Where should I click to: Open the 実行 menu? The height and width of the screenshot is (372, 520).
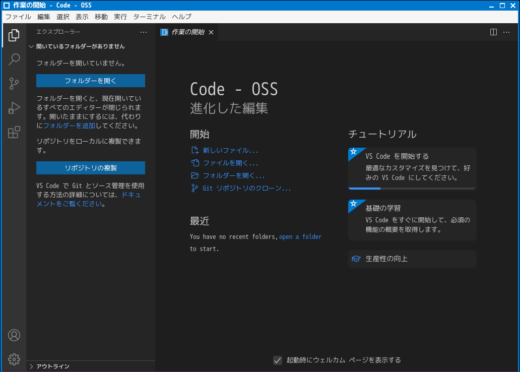tap(121, 17)
